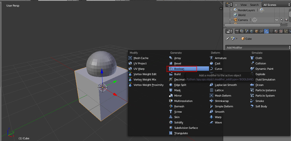291x141 pixels.
Task: Toggle Camera visibility eye in outliner
Action: (x=277, y=20)
